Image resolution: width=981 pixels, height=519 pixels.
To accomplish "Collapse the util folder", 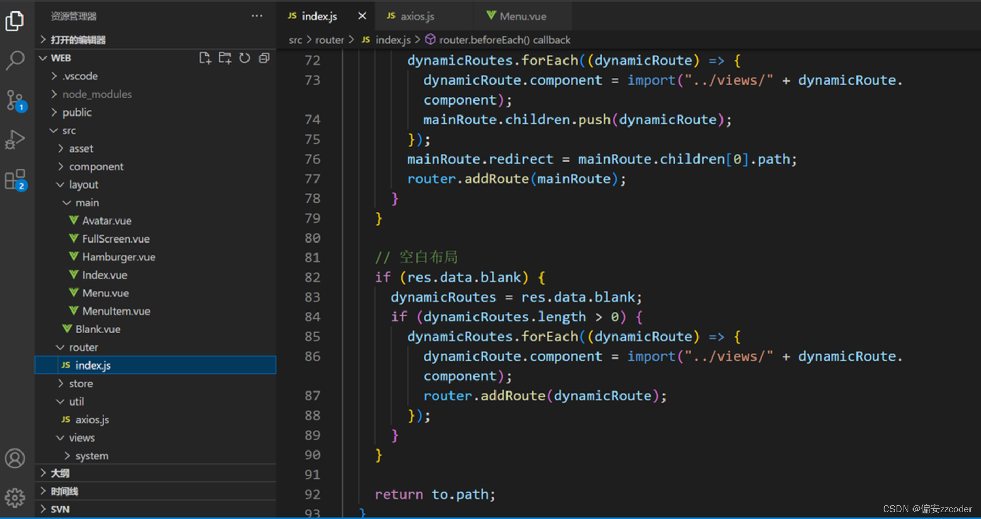I will point(155,401).
